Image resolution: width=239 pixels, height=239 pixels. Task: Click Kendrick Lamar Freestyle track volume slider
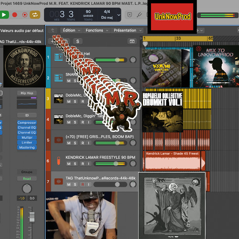(110, 163)
